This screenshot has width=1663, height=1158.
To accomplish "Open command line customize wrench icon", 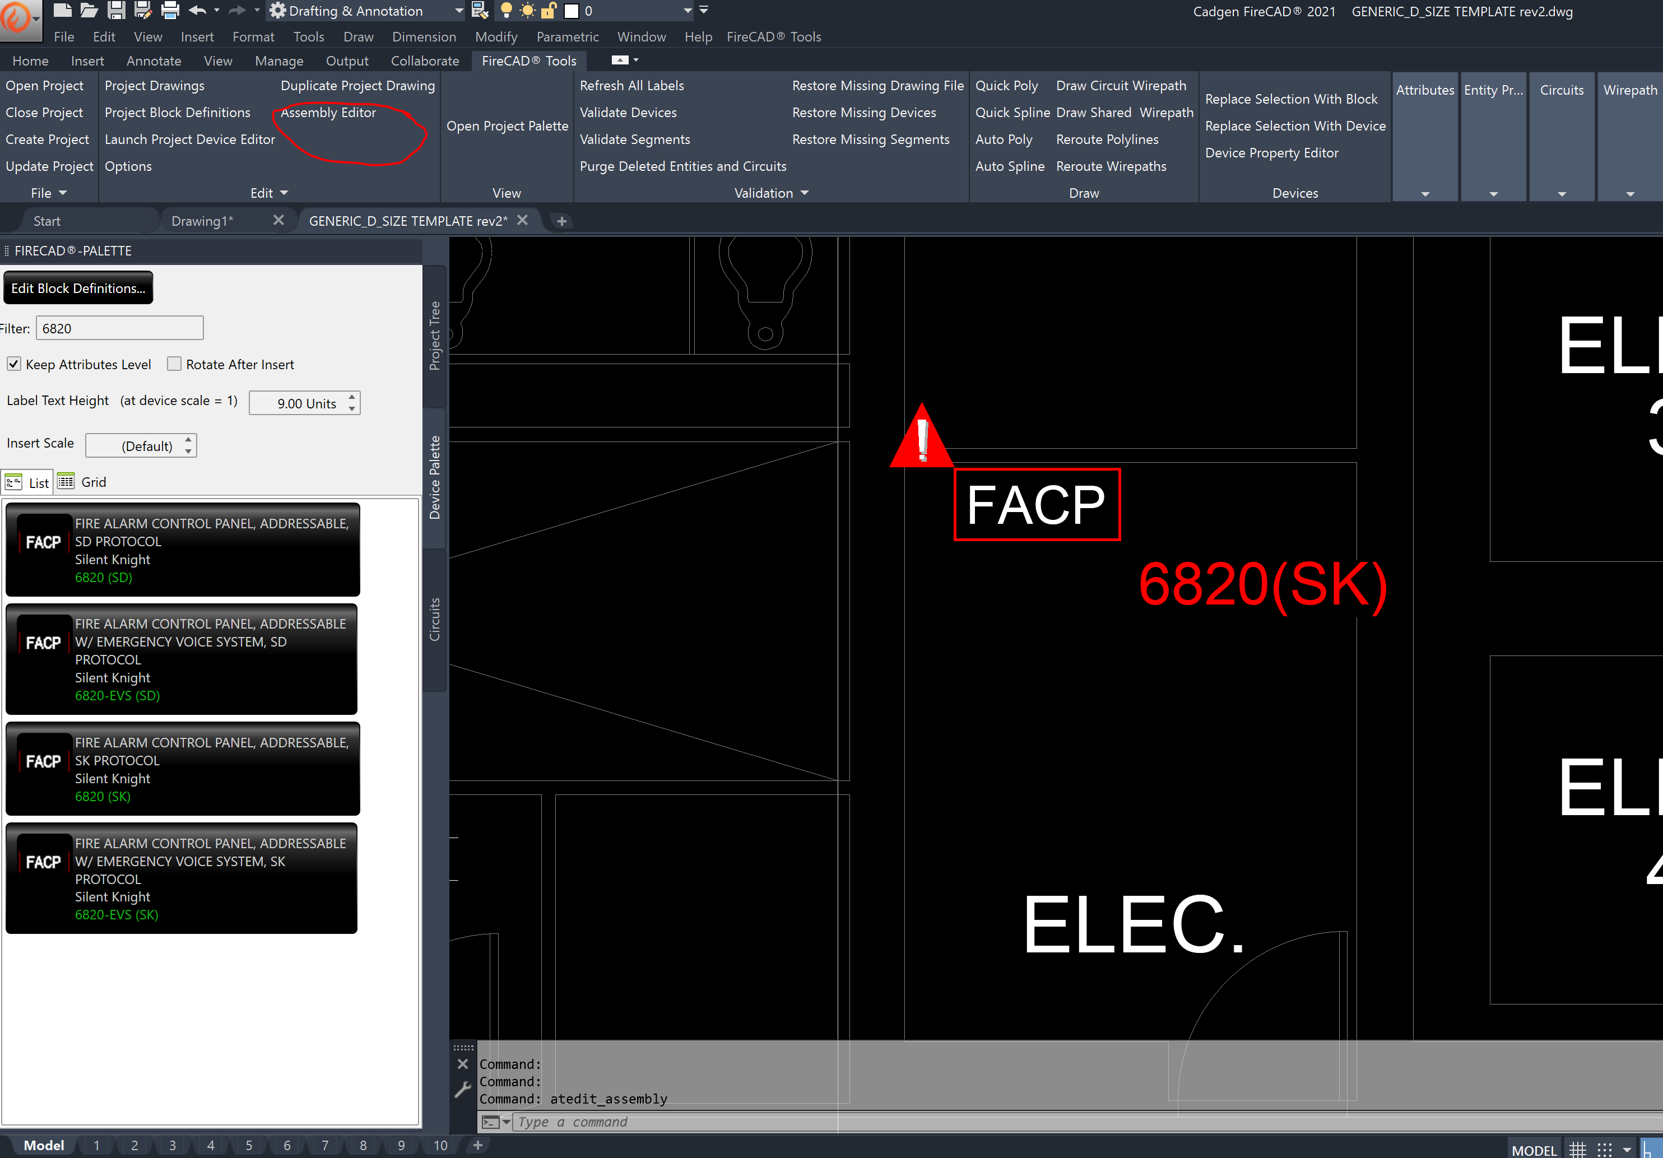I will click(463, 1089).
